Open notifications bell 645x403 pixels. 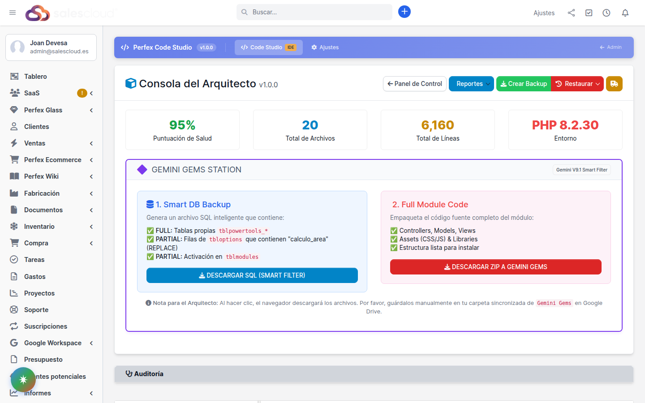pos(625,13)
